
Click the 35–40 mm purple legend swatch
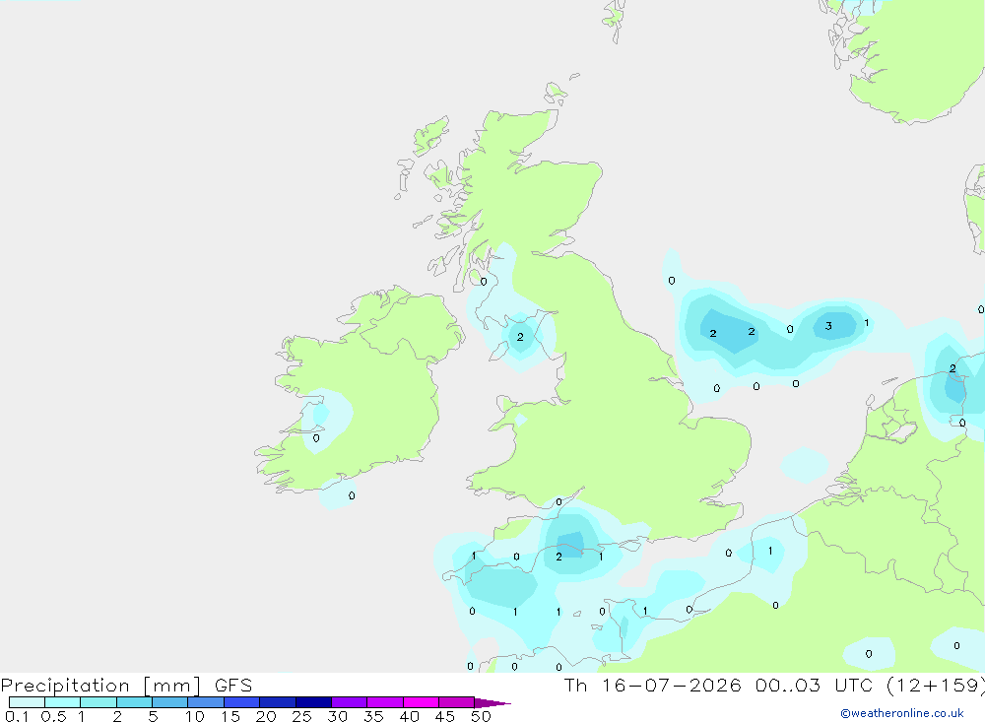click(385, 702)
